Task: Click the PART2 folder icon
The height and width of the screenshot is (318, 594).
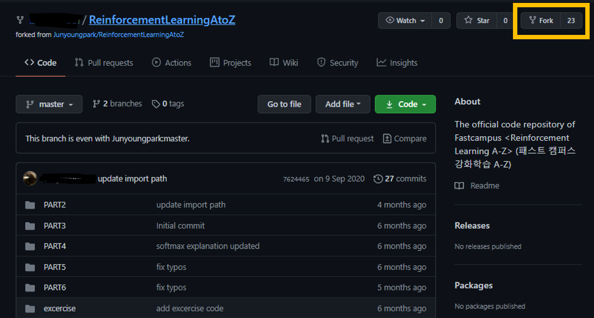Action: click(x=30, y=205)
